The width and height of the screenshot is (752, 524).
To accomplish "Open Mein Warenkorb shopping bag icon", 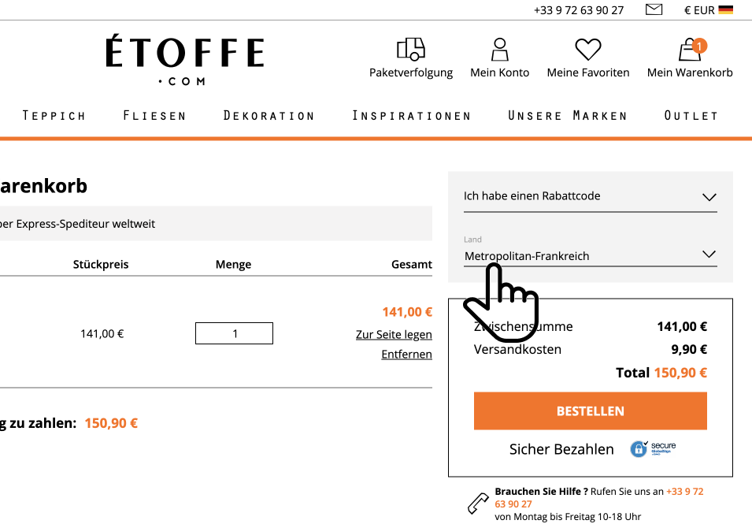I will pyautogui.click(x=690, y=50).
